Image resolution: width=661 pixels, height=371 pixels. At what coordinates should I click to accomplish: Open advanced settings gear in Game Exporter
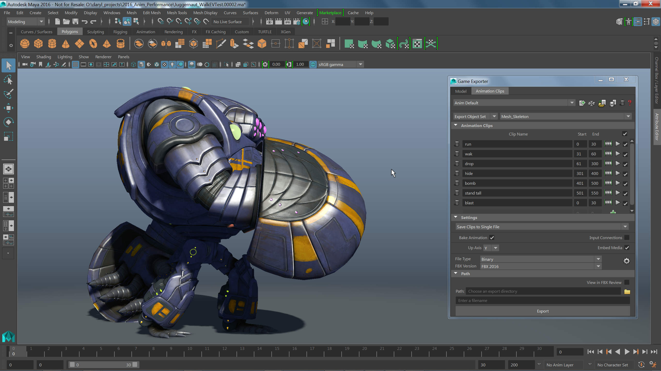[x=626, y=261]
